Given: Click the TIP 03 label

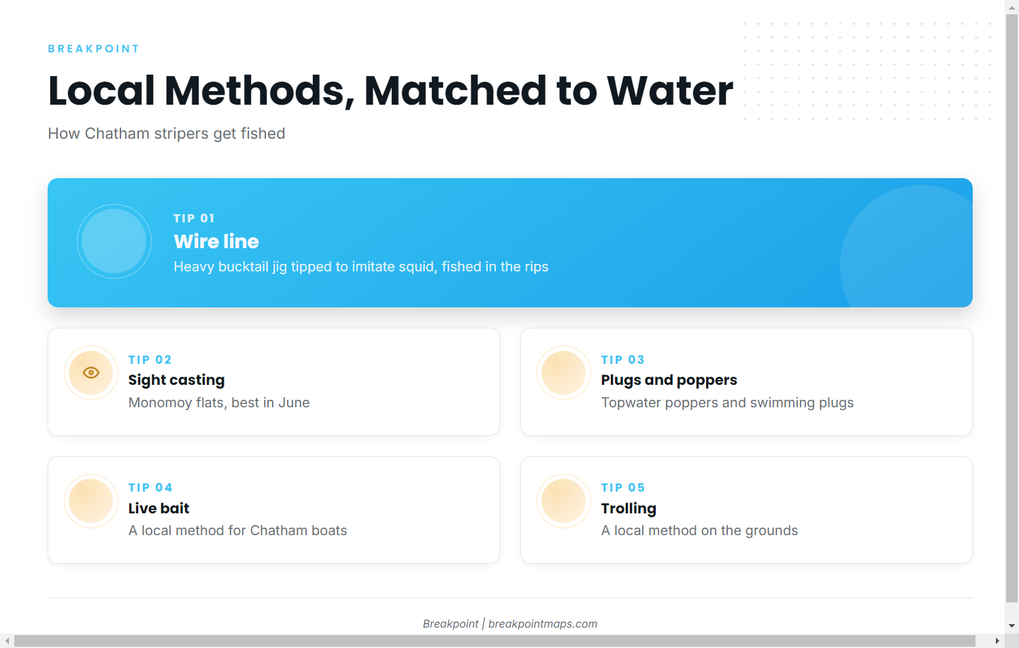Looking at the screenshot, I should tap(622, 360).
